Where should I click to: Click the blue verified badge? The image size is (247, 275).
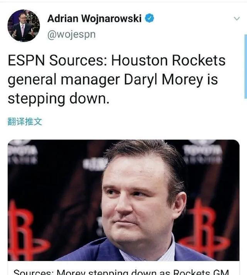pos(149,18)
